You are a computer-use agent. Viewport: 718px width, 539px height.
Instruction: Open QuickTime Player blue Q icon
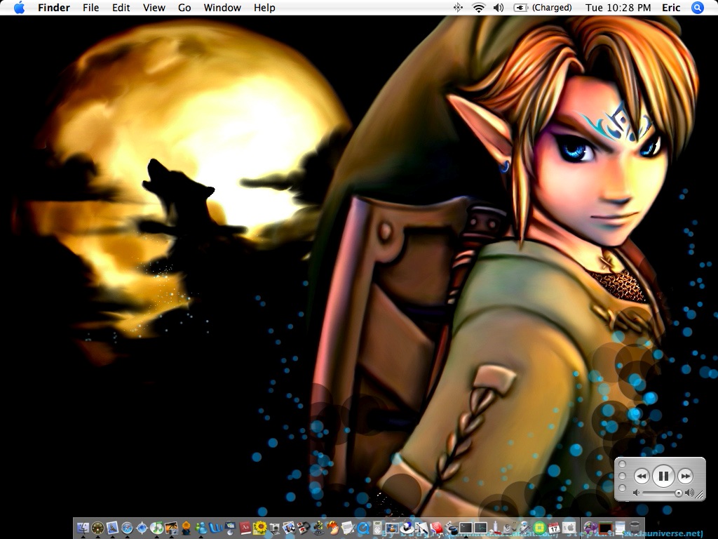tap(363, 528)
